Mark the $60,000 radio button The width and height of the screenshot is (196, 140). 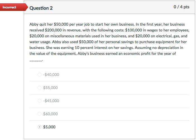[x=40, y=114]
